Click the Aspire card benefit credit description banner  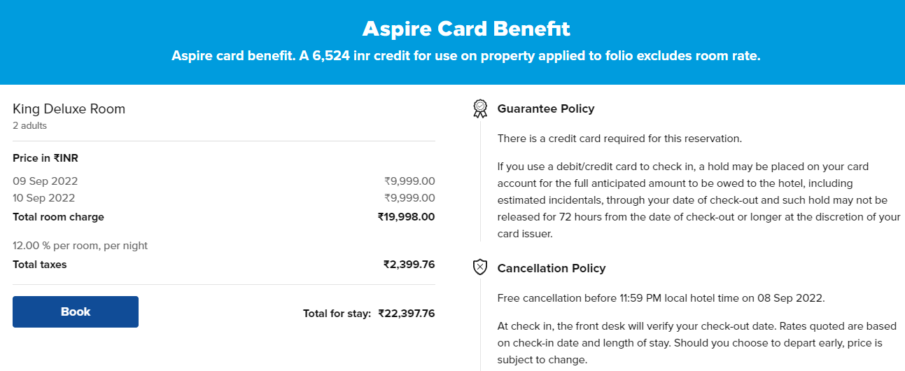466,56
